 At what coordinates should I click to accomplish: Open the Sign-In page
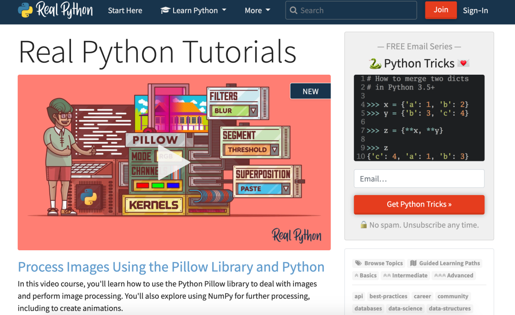pyautogui.click(x=475, y=10)
